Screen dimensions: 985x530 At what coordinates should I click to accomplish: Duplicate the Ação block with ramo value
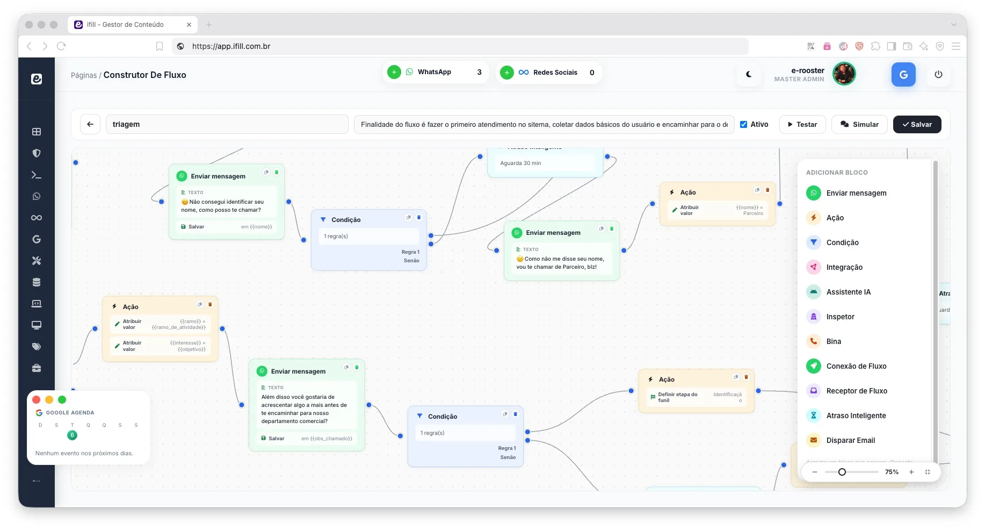pyautogui.click(x=200, y=304)
